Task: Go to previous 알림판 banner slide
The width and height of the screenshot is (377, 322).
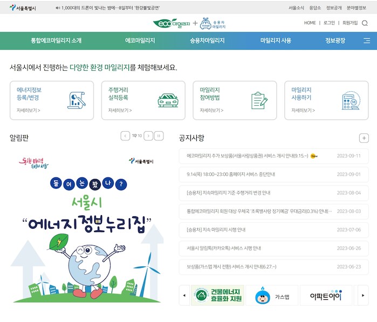Action: click(x=125, y=136)
